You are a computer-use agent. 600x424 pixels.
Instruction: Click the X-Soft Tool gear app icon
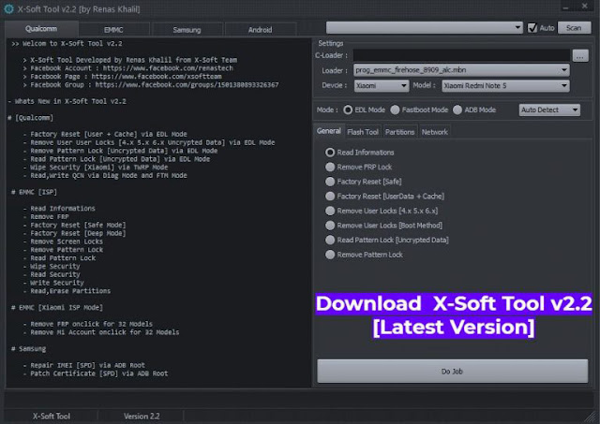coord(8,8)
